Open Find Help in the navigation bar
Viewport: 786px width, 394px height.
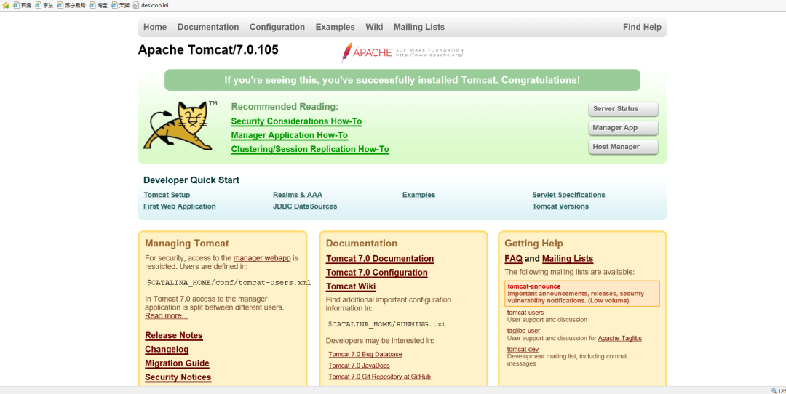click(x=642, y=27)
